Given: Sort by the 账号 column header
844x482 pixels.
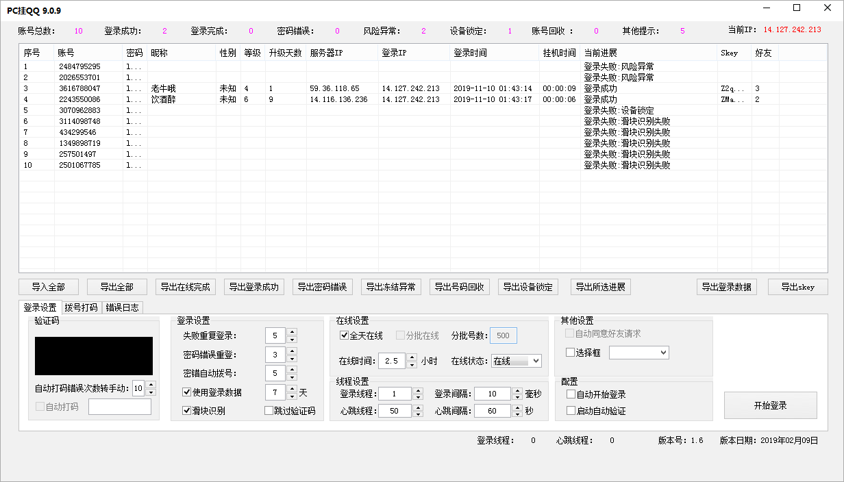Looking at the screenshot, I should [x=88, y=53].
